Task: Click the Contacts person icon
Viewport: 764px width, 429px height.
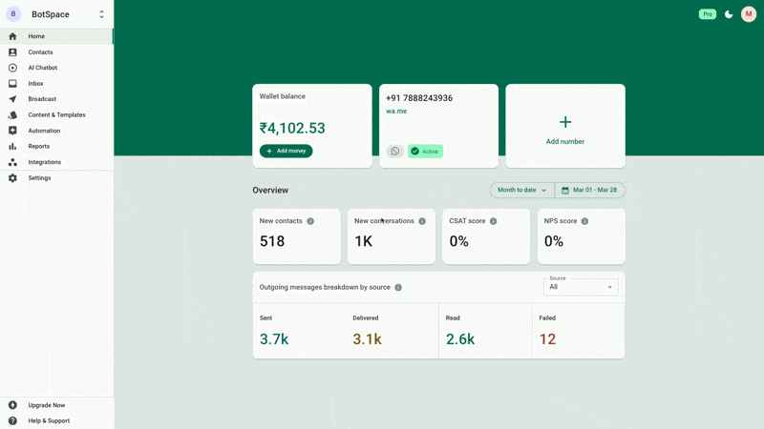Action: click(12, 52)
